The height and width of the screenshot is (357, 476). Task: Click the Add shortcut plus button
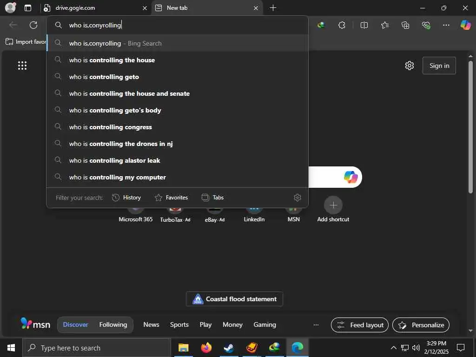tap(333, 205)
